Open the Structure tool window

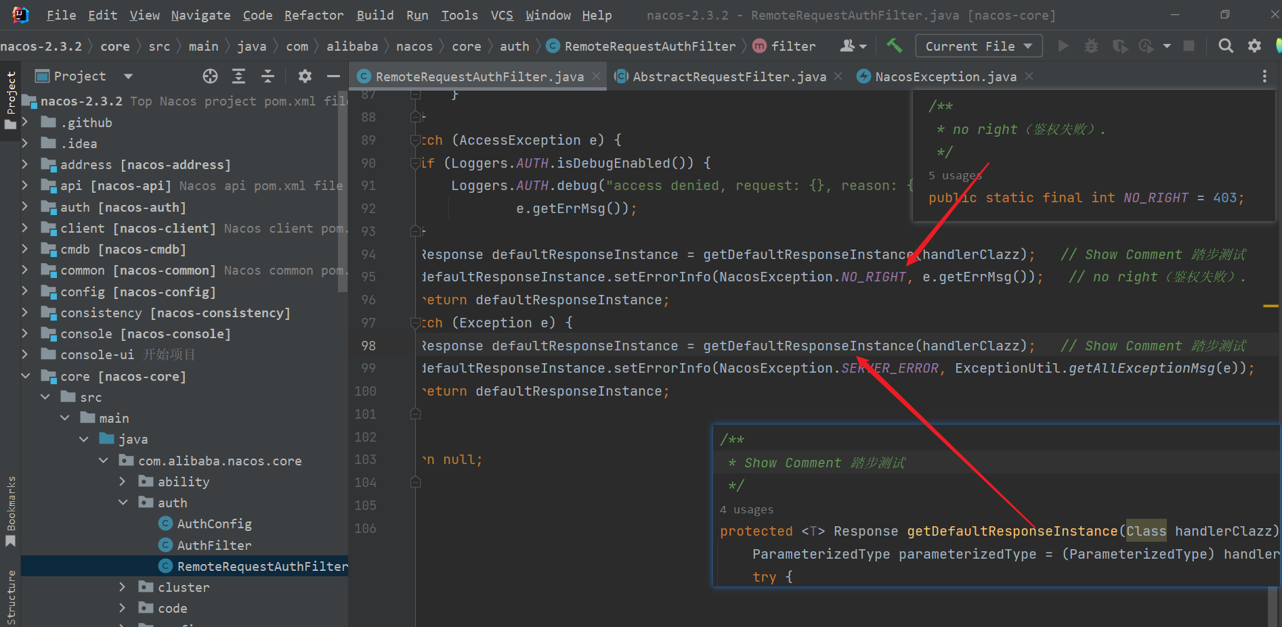pos(10,597)
